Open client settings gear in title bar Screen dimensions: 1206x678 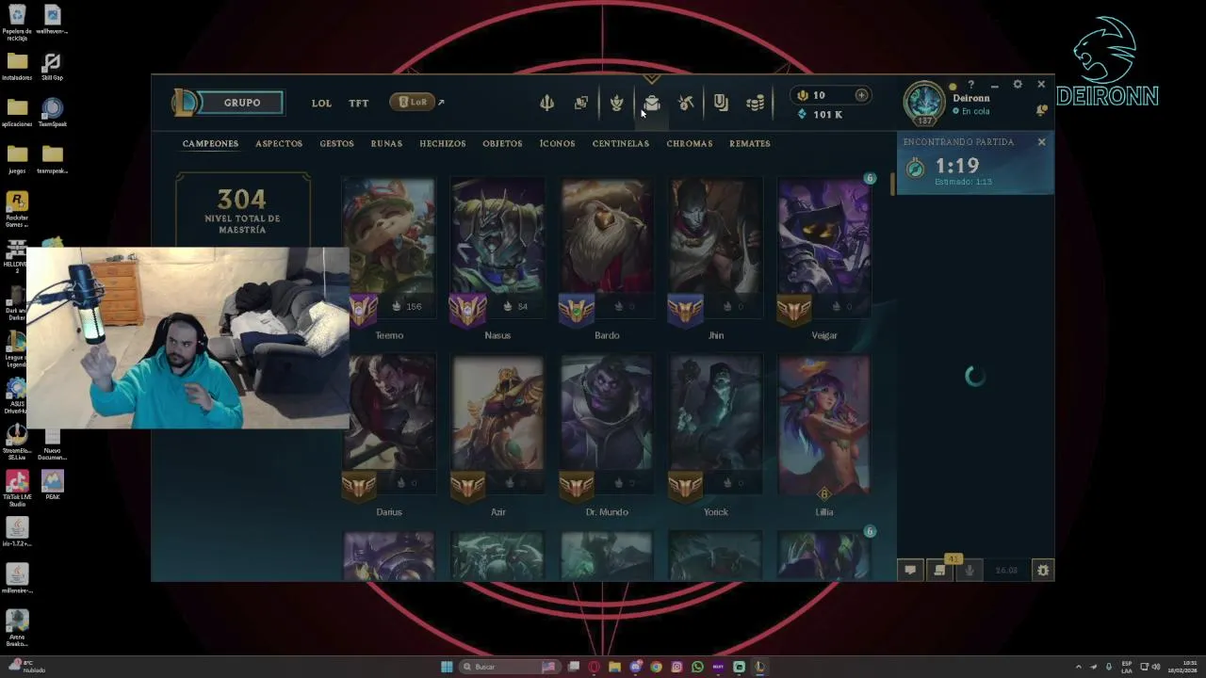[1018, 85]
